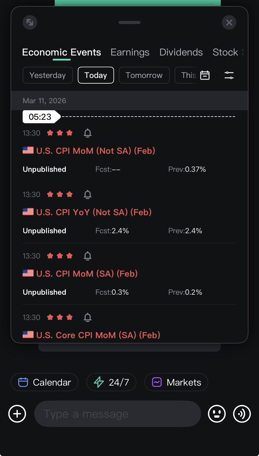Click the plus attachment icon
The height and width of the screenshot is (456, 259).
tap(17, 414)
